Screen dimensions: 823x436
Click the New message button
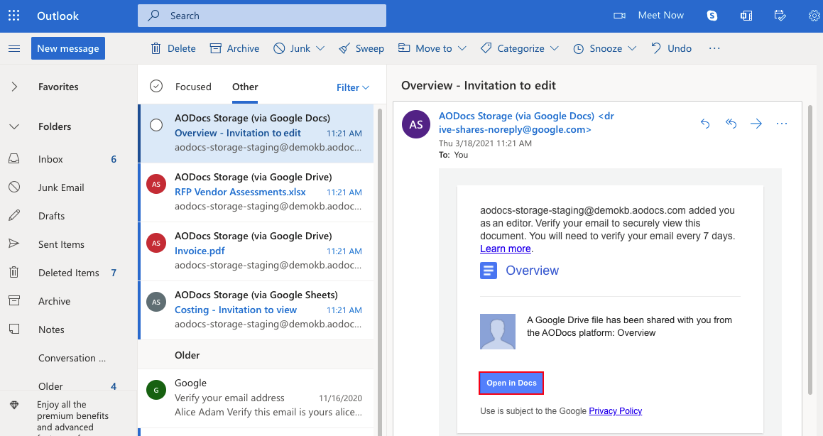click(x=67, y=48)
